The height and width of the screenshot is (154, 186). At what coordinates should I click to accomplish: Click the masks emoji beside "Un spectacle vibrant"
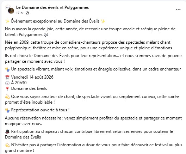[x=7, y=69]
